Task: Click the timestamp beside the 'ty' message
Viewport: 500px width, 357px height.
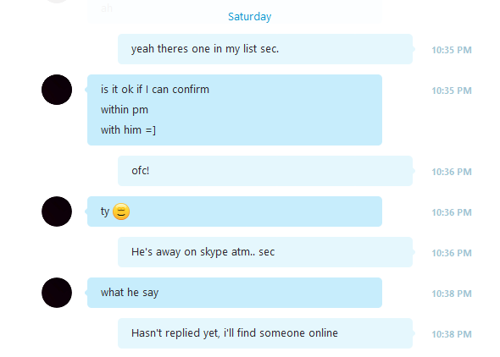Action: [452, 212]
